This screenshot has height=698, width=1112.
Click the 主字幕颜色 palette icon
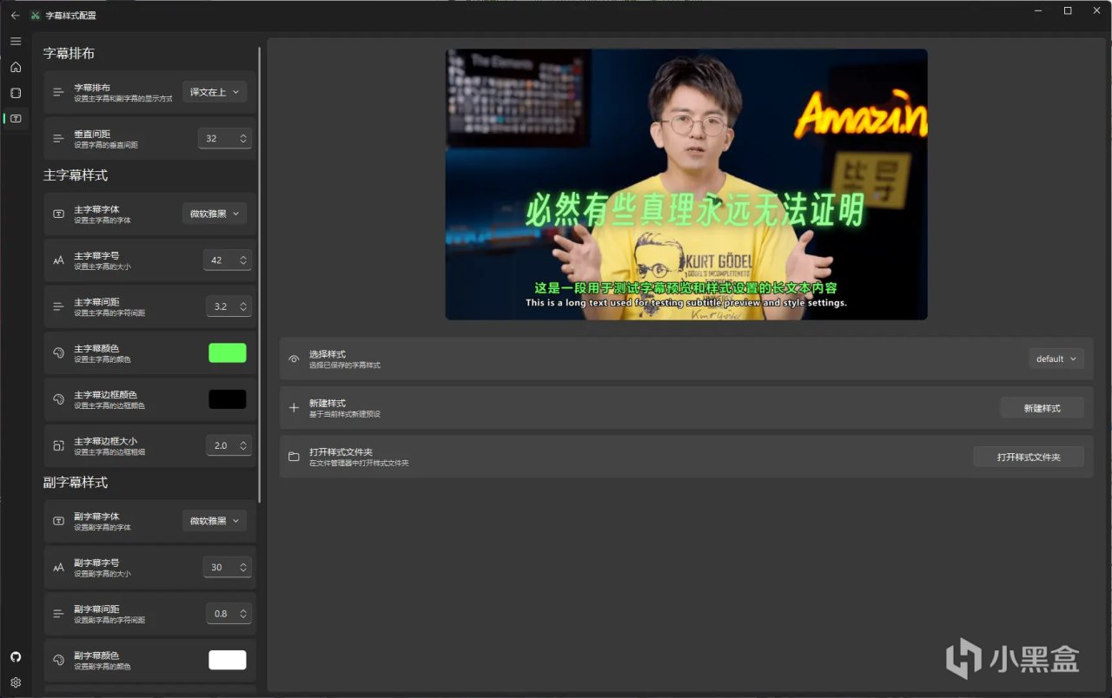click(58, 352)
